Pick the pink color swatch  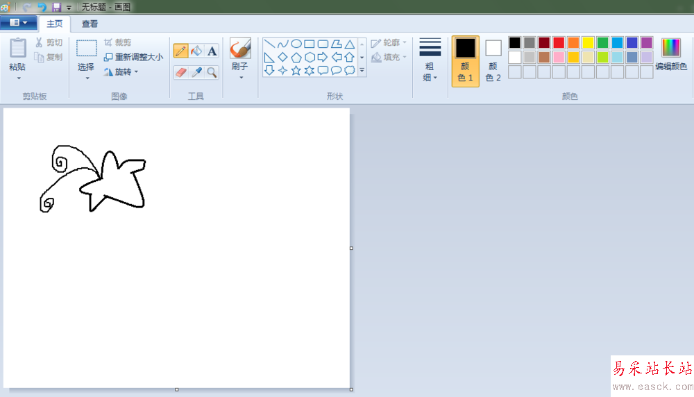pos(559,57)
